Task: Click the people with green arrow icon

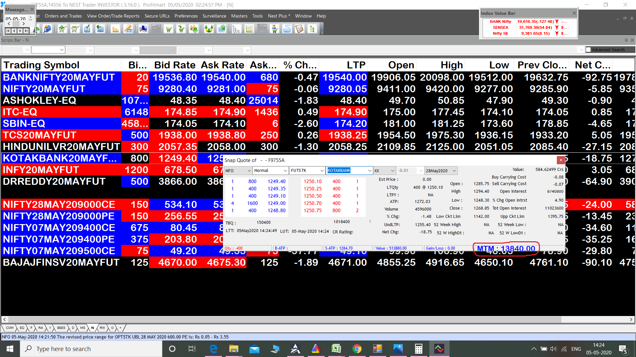Action: (x=194, y=29)
